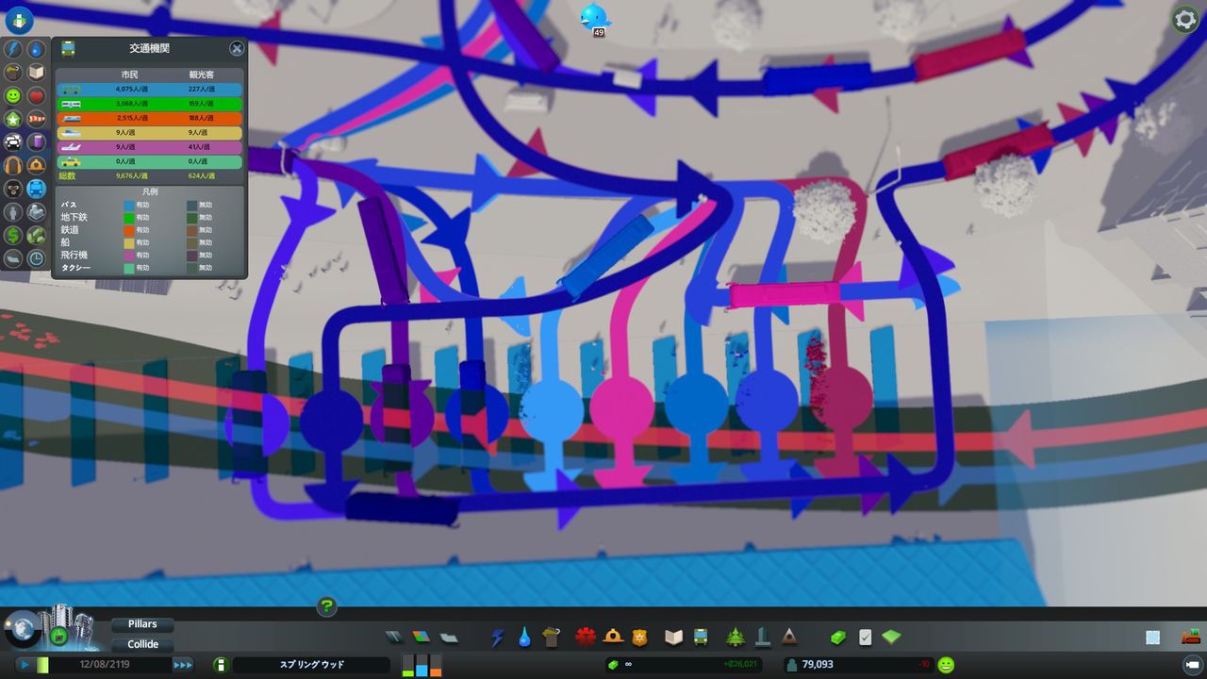Click train active orange color swatch
The image size is (1207, 679).
coord(129,230)
